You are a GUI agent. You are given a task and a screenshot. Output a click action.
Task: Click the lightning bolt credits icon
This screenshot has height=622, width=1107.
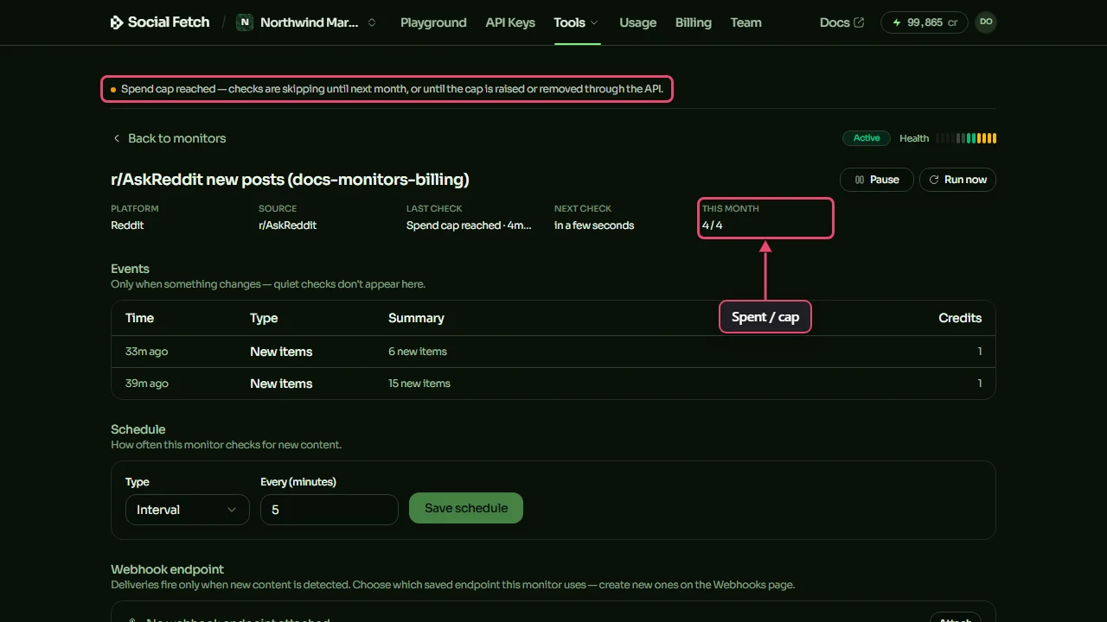(x=897, y=22)
